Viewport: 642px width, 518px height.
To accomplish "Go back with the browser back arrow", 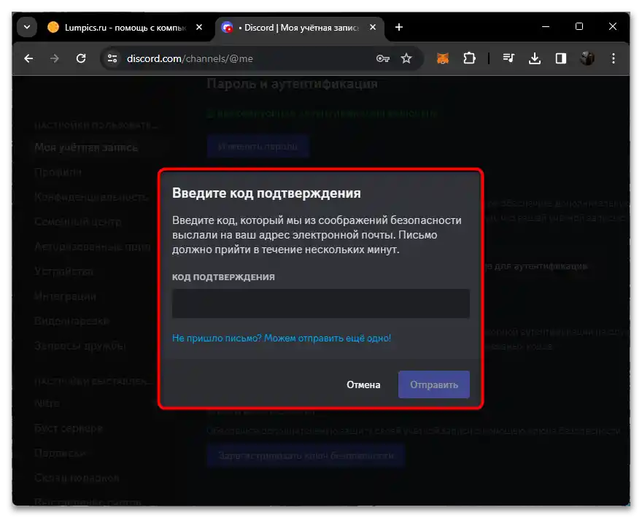I will 28,58.
